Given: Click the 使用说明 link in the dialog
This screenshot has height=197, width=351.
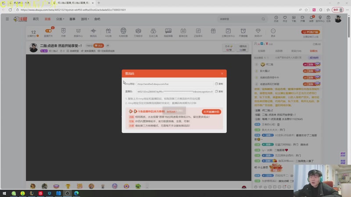Looking at the screenshot, I should (171, 112).
